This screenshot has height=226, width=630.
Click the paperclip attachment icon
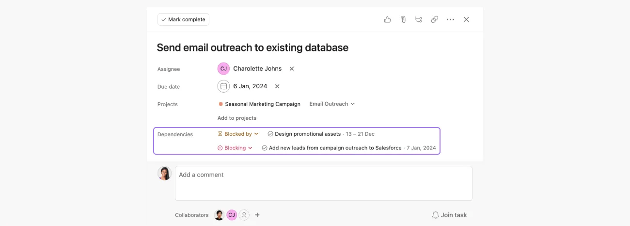coord(403,19)
